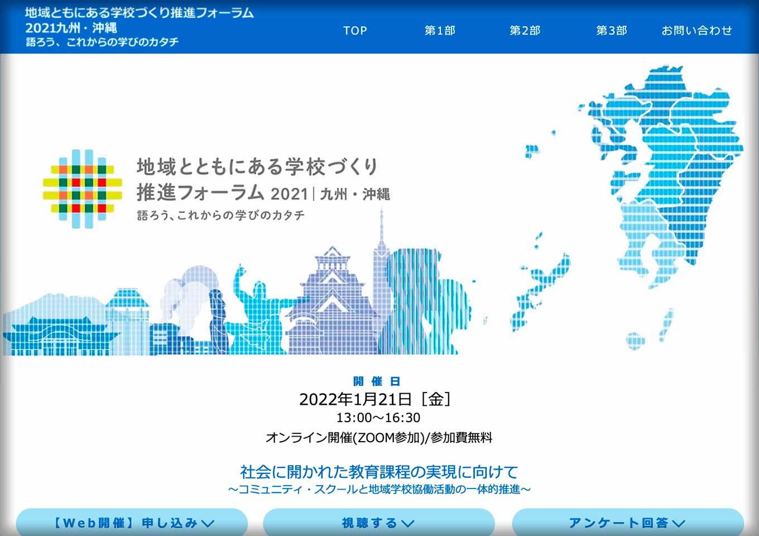Click the Kyushu map illustration
759x536 pixels.
click(x=660, y=176)
